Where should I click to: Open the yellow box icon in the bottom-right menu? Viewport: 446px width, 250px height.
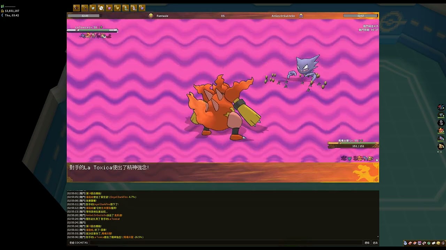(x=438, y=243)
